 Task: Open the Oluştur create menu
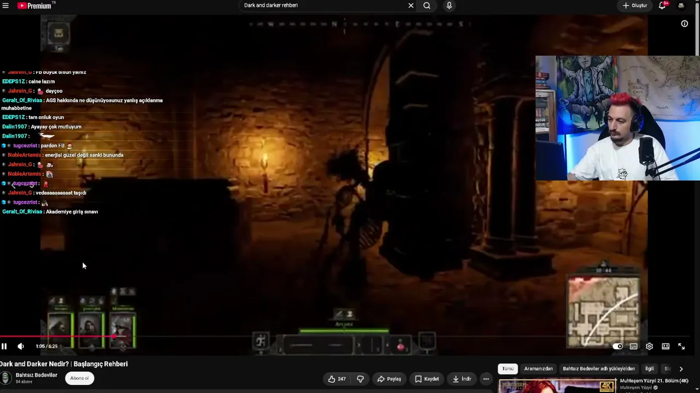(634, 5)
